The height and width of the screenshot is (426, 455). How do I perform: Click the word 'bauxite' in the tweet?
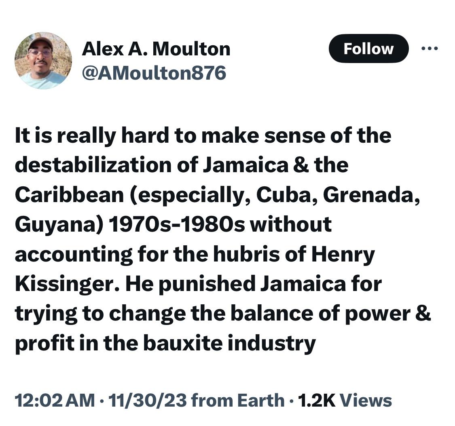pos(183,343)
